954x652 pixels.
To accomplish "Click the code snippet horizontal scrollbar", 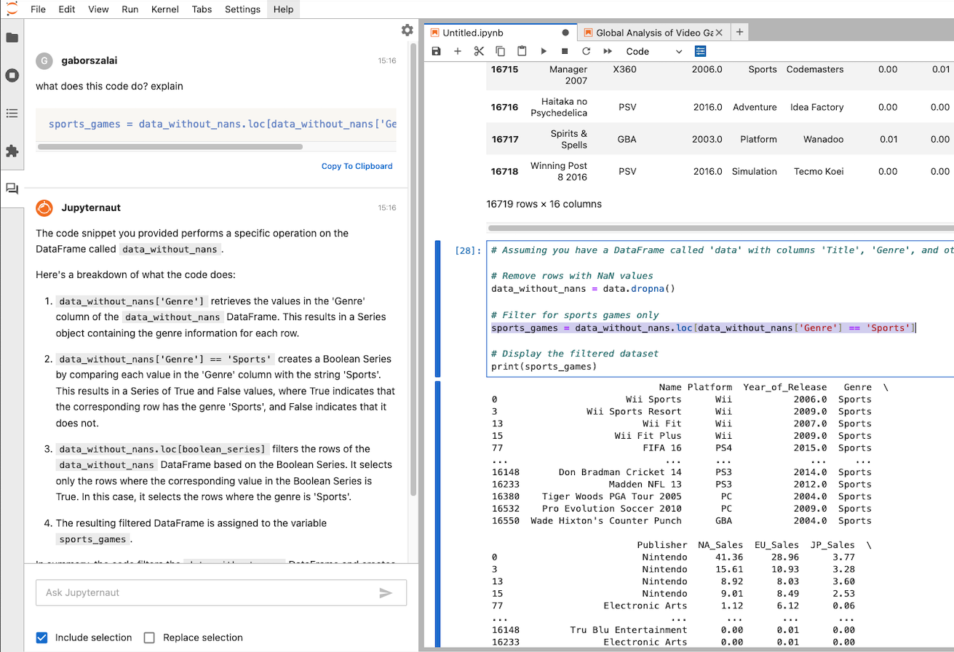I will click(170, 147).
